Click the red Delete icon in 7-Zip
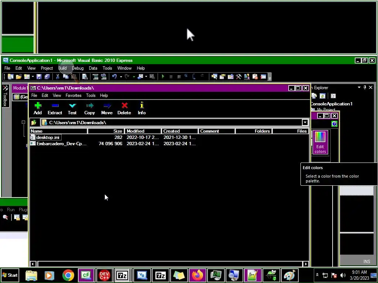Image resolution: width=378 pixels, height=283 pixels. coord(124,108)
